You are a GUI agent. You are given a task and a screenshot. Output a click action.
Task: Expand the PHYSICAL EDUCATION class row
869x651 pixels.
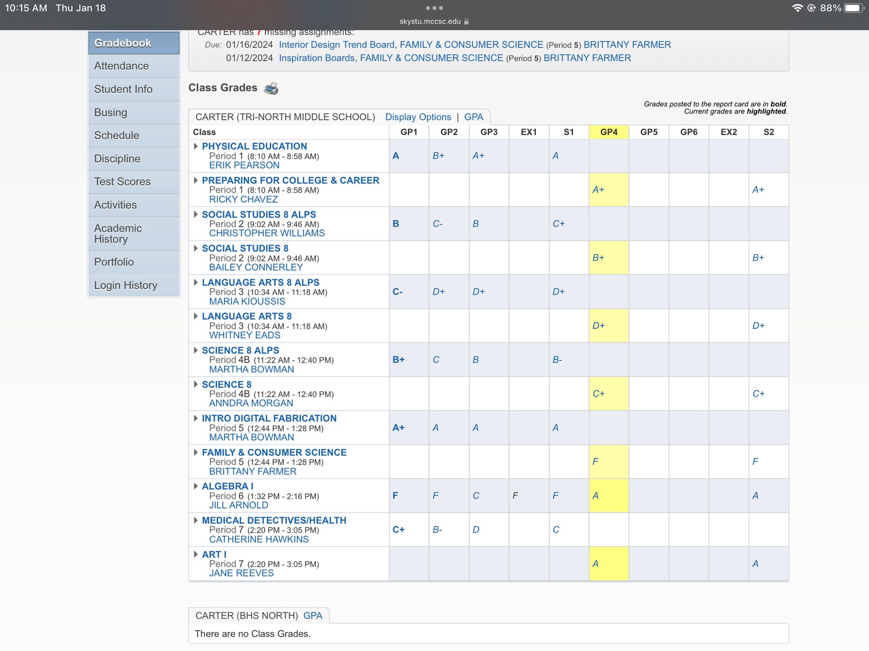196,146
